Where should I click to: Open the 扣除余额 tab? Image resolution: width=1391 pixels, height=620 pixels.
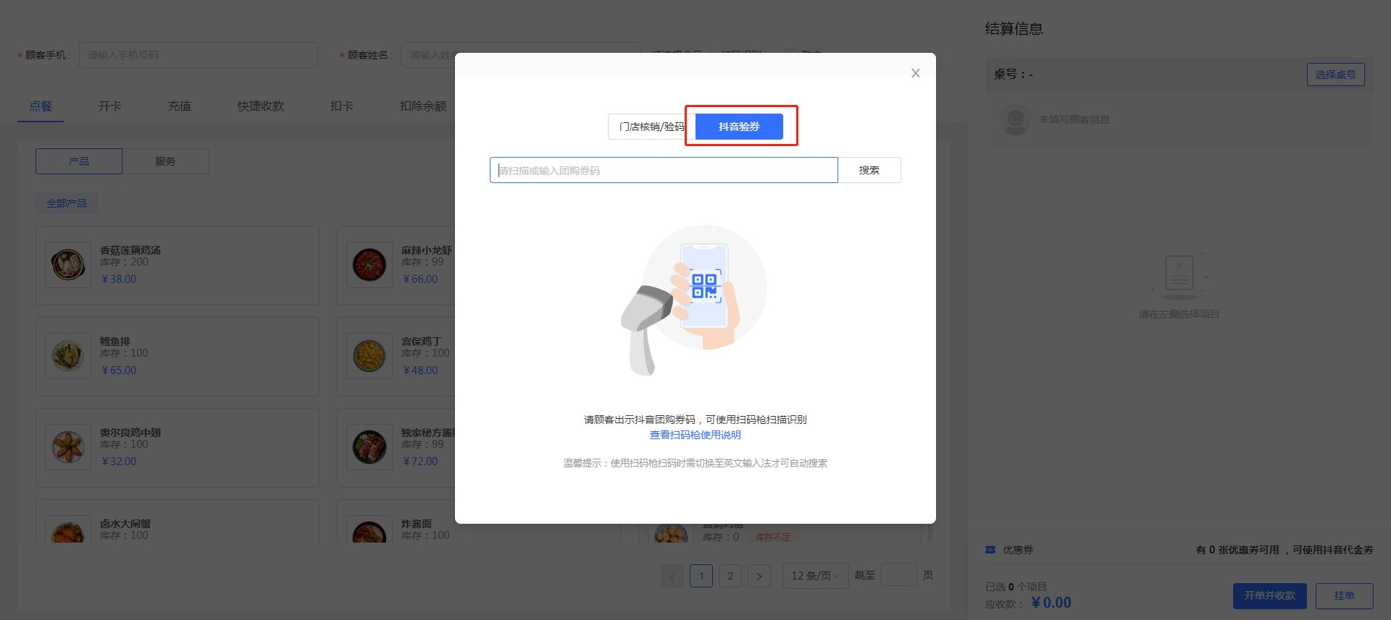click(x=423, y=106)
